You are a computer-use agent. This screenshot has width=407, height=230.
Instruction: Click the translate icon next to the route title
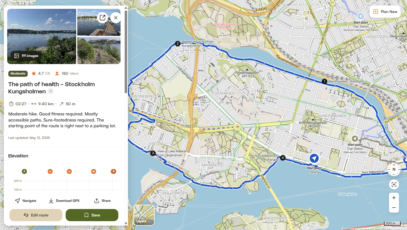point(50,91)
